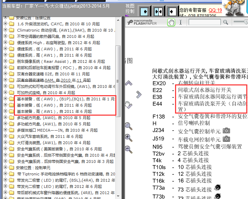Image resolution: width=248 pixels, height=199 pixels.
Task: Select 基本装备，低 (AW0)，自 2011 年 6 月起
Action: point(54,105)
